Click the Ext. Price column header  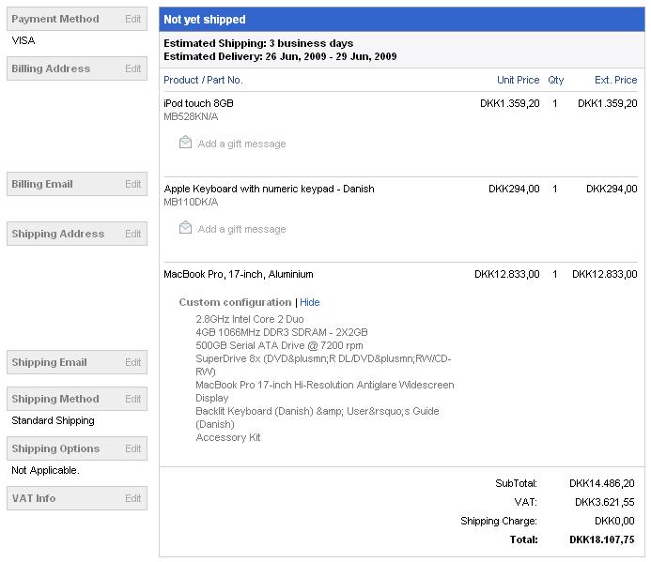click(615, 80)
